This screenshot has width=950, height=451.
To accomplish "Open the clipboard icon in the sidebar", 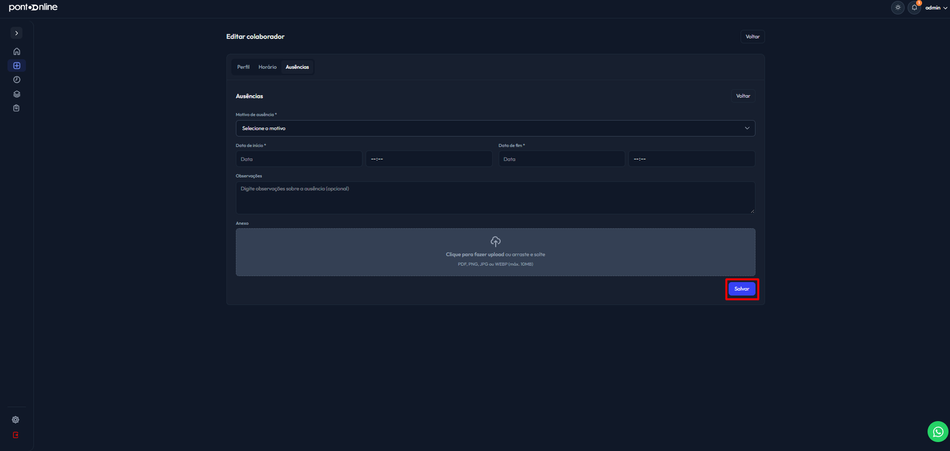I will [x=17, y=108].
